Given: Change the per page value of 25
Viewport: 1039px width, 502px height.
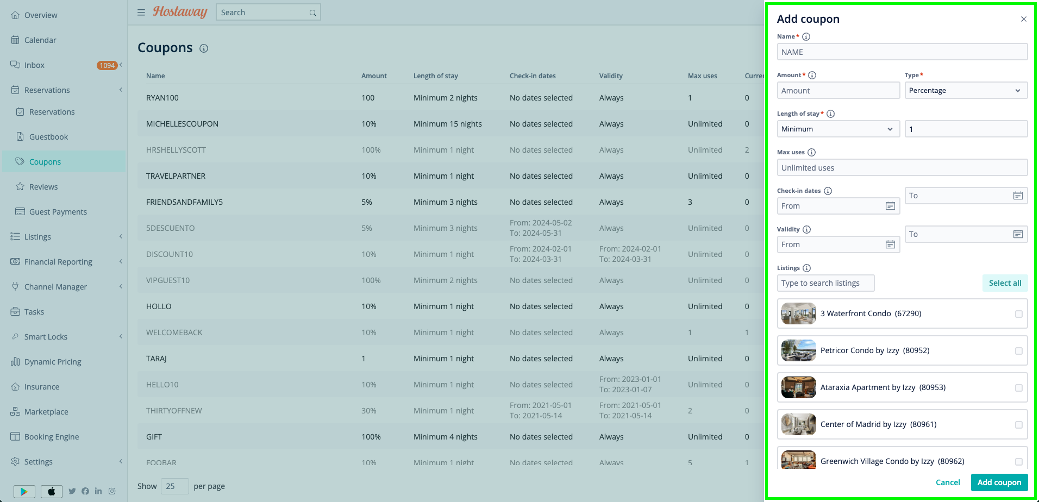Looking at the screenshot, I should point(174,486).
